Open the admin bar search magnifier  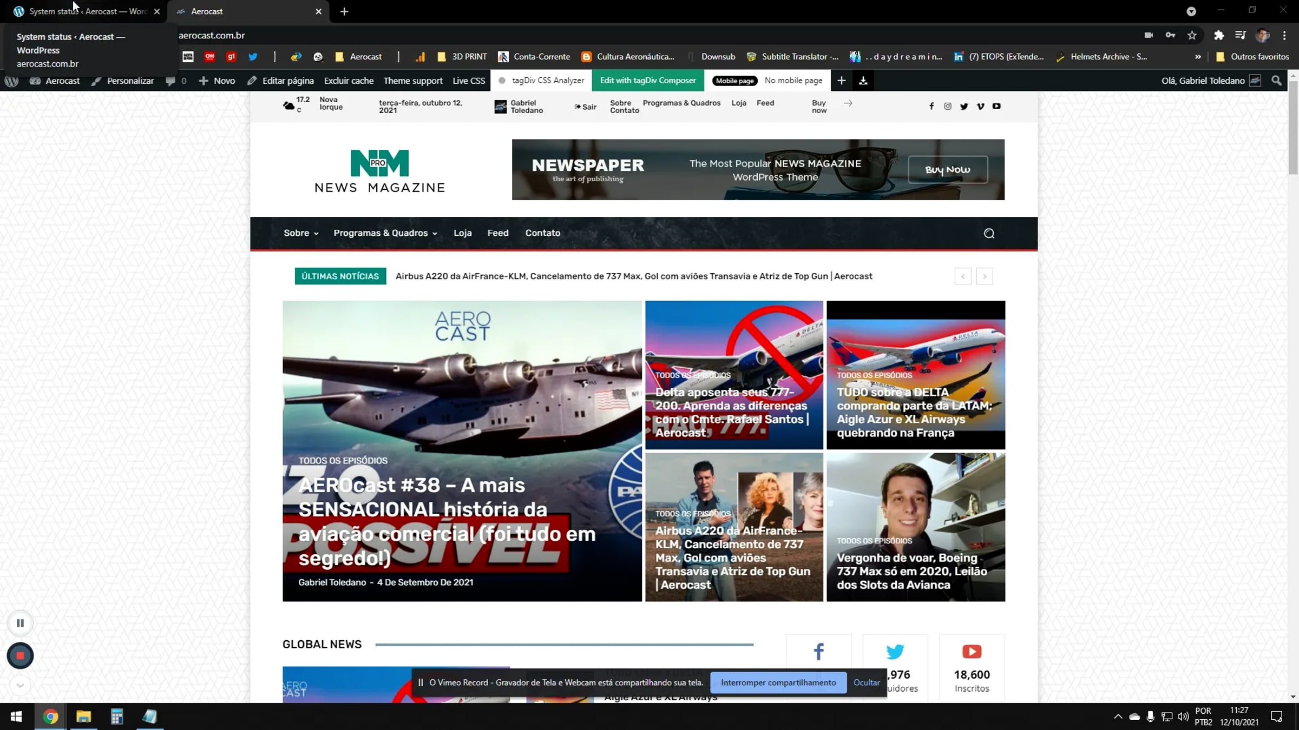pyautogui.click(x=1276, y=81)
